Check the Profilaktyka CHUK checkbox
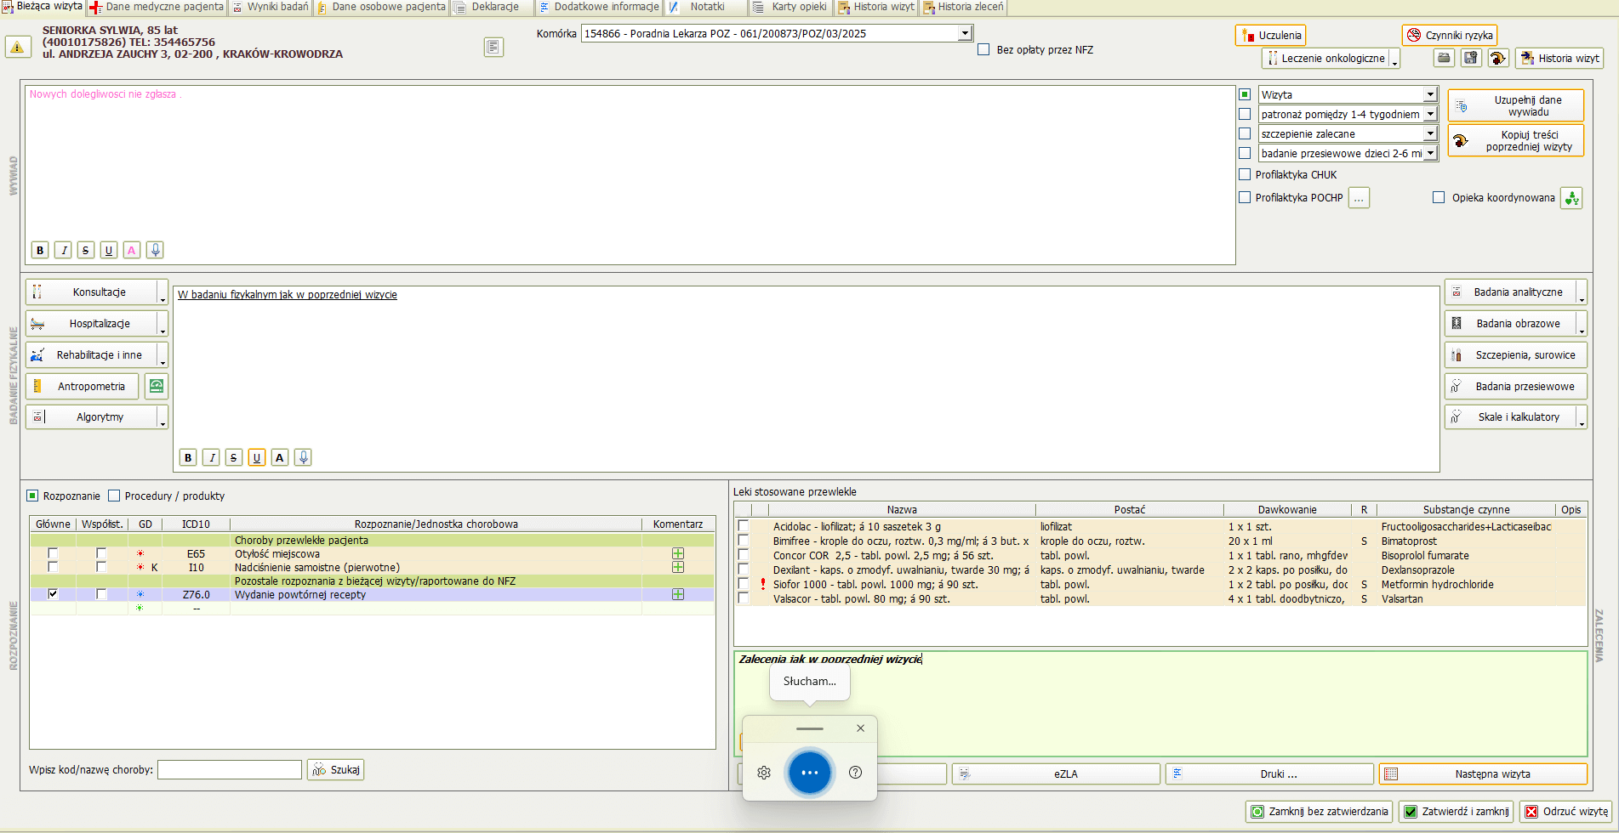Viewport: 1619px width, 833px height. (x=1245, y=175)
